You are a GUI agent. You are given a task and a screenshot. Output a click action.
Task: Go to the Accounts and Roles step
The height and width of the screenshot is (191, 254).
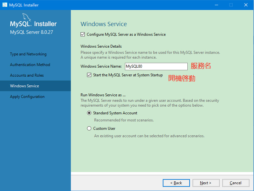tap(27, 75)
